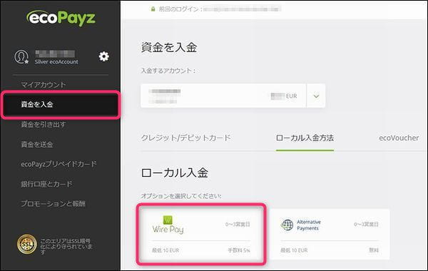The image size is (428, 271).
Task: Click the user profile avatar icon
Action: point(21,57)
